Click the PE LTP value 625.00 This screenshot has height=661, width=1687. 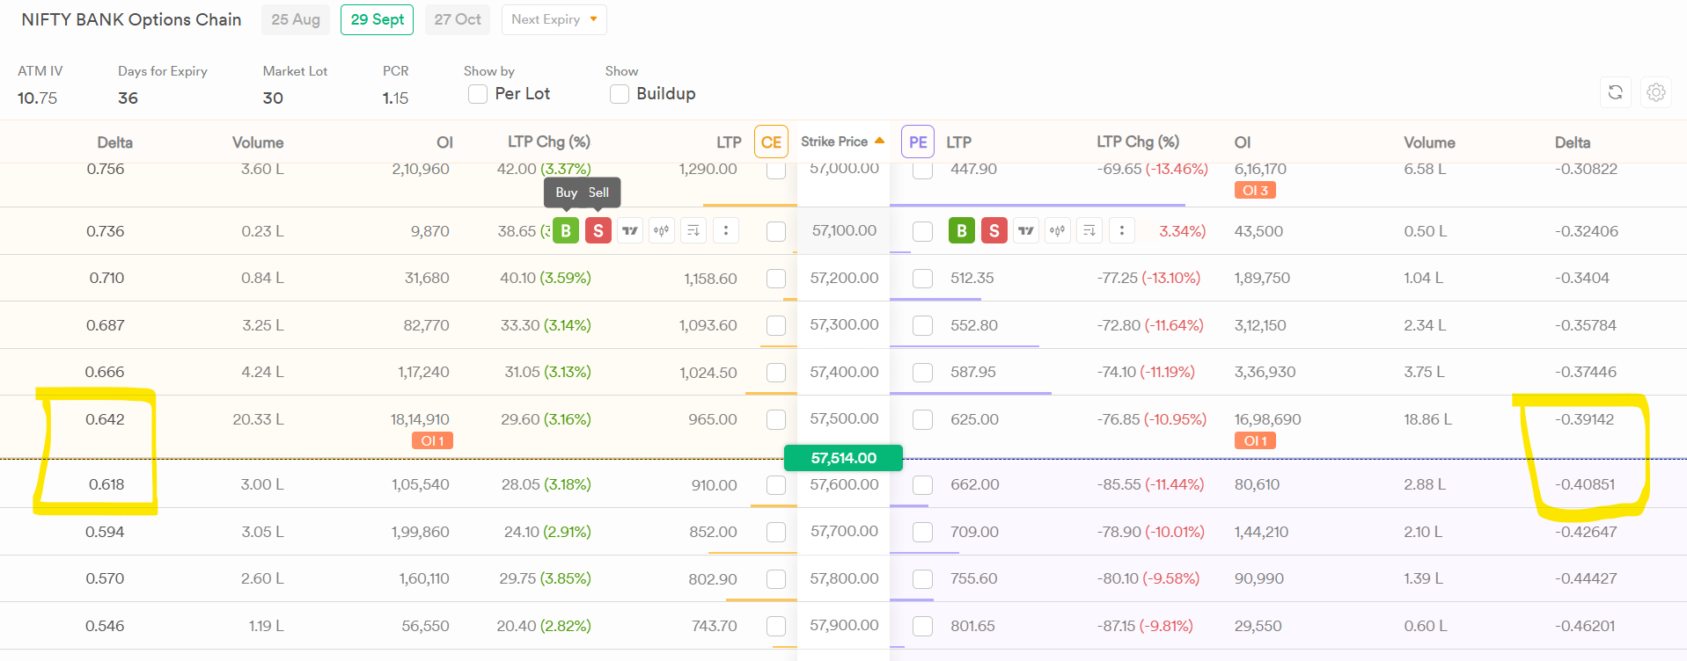coord(974,419)
